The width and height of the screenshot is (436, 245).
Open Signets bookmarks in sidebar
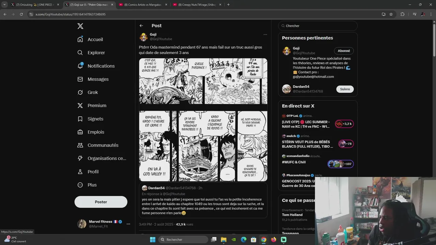[90, 119]
